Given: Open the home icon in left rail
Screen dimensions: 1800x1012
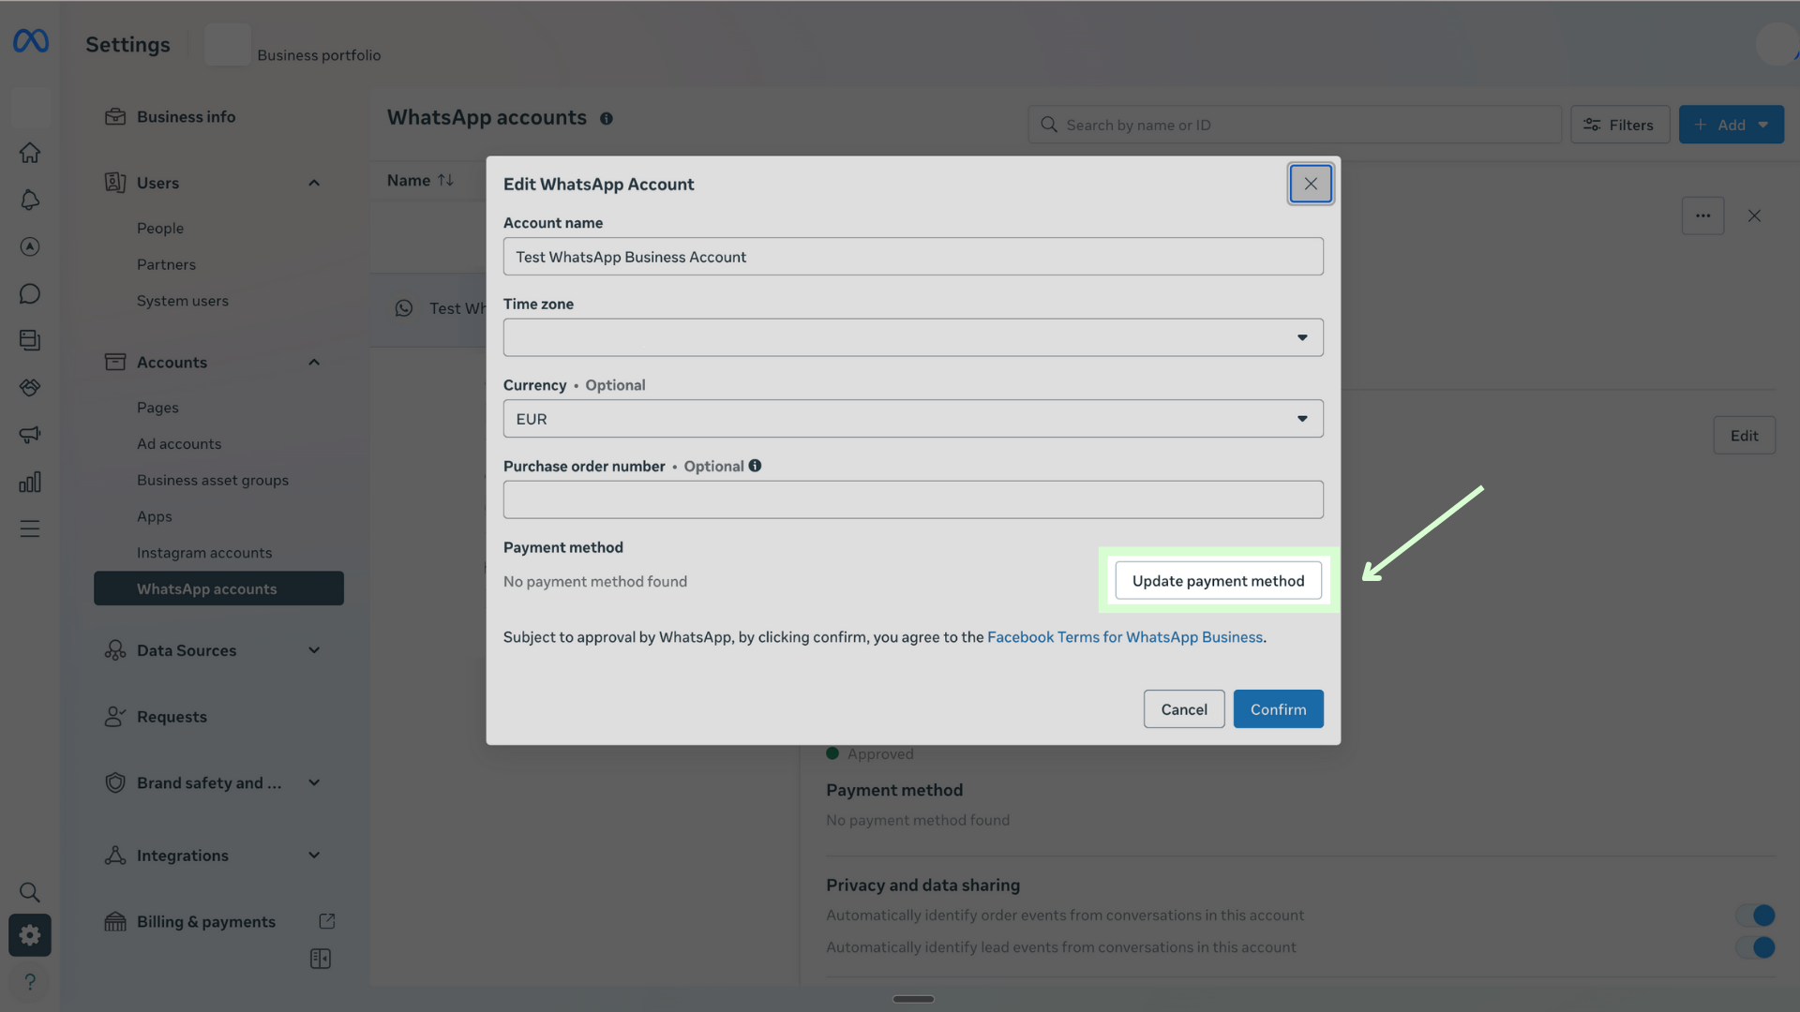Looking at the screenshot, I should pos(30,153).
